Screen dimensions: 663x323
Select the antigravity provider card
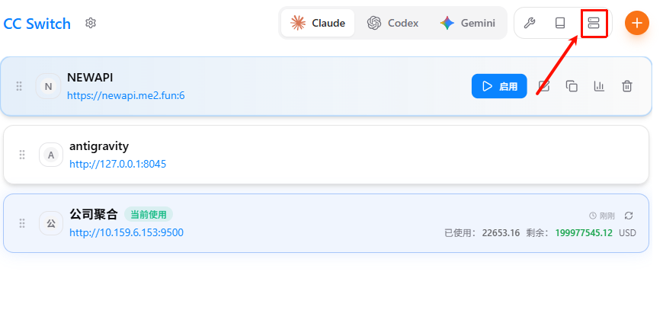click(343, 155)
